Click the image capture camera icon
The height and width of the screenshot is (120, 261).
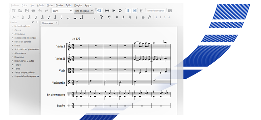(x=170, y=11)
